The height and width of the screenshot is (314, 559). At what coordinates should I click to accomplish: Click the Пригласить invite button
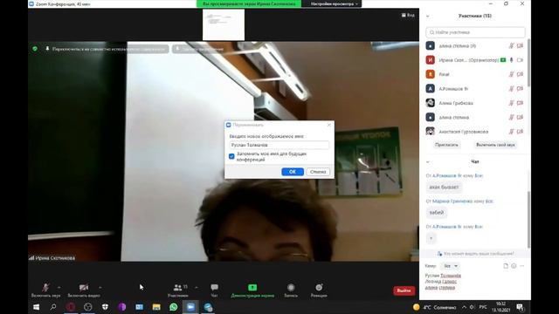click(446, 145)
